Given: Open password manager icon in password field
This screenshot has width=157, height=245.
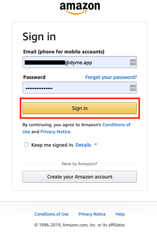Looking at the screenshot, I should pyautogui.click(x=133, y=88).
